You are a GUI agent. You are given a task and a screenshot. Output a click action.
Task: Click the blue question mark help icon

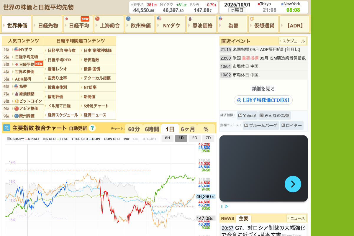(92, 128)
